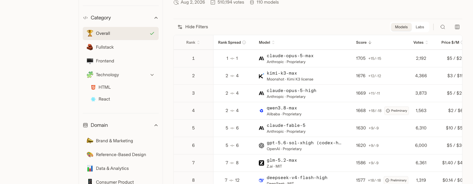Screen dimensions: 473x184
Task: Click the code icon beside Category heading
Action: point(85,18)
